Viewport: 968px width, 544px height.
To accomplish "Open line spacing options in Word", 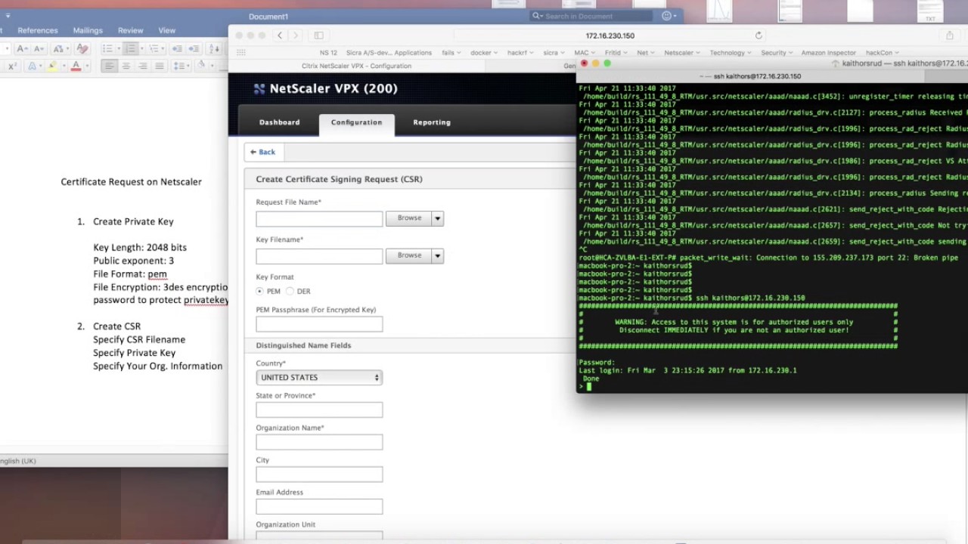I will (x=181, y=66).
